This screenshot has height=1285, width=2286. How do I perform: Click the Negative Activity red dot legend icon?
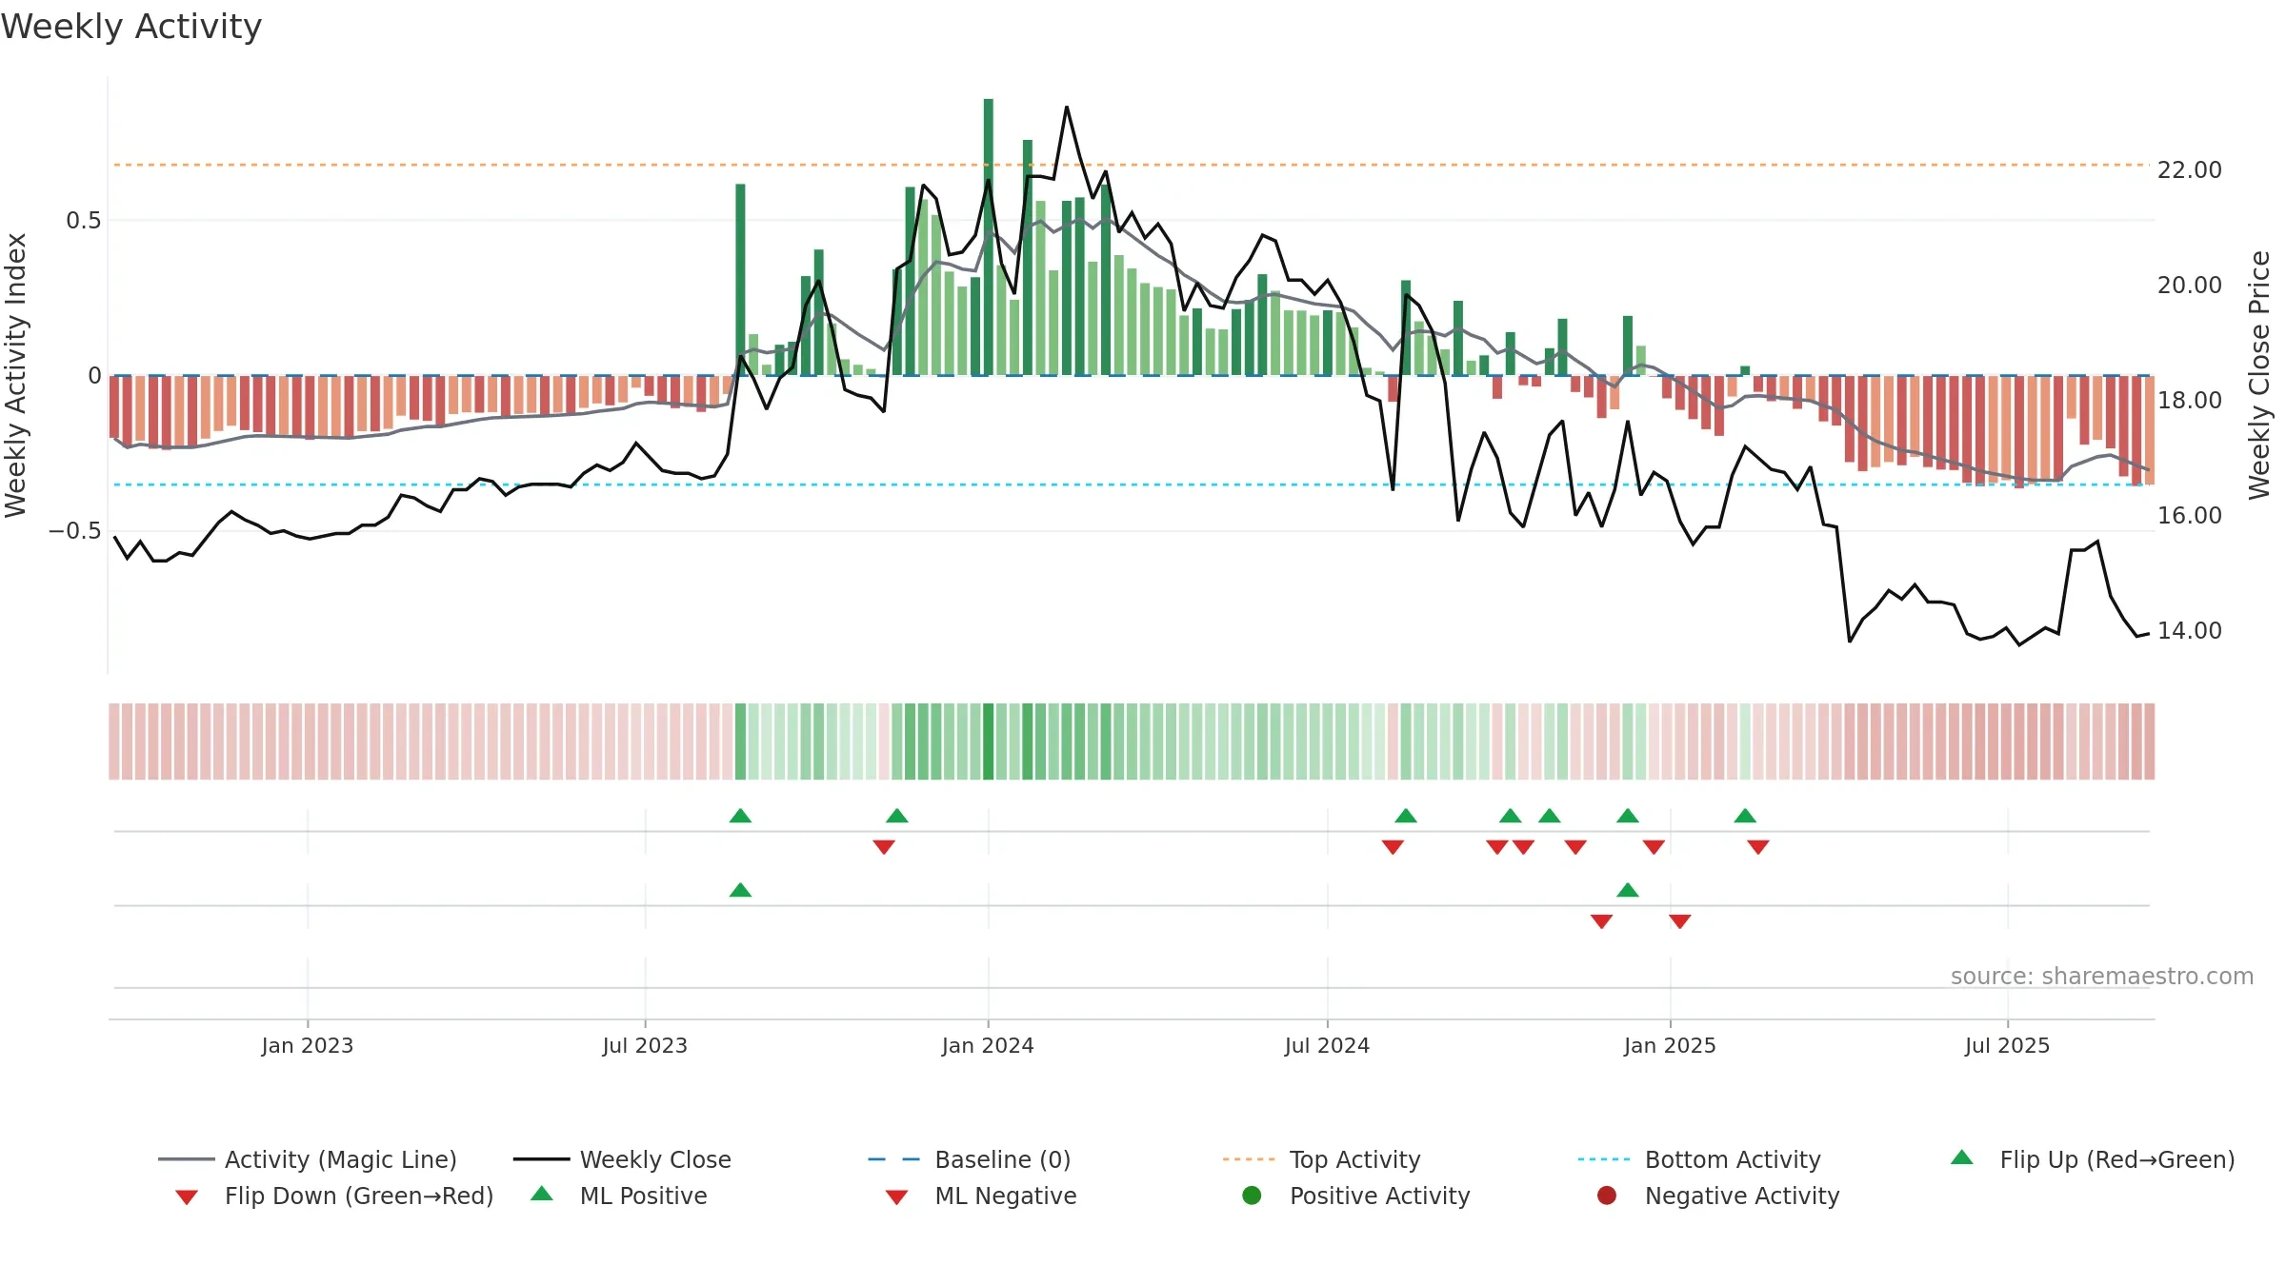1607,1196
